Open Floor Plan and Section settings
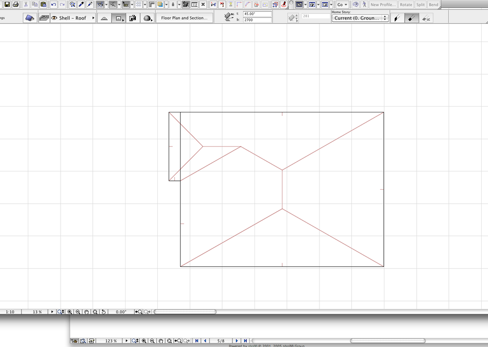Viewport: 488px width, 347px height. pos(185,17)
